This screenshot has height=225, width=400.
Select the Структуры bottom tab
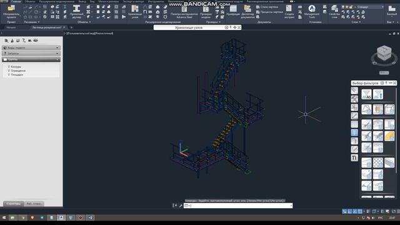(x=14, y=204)
